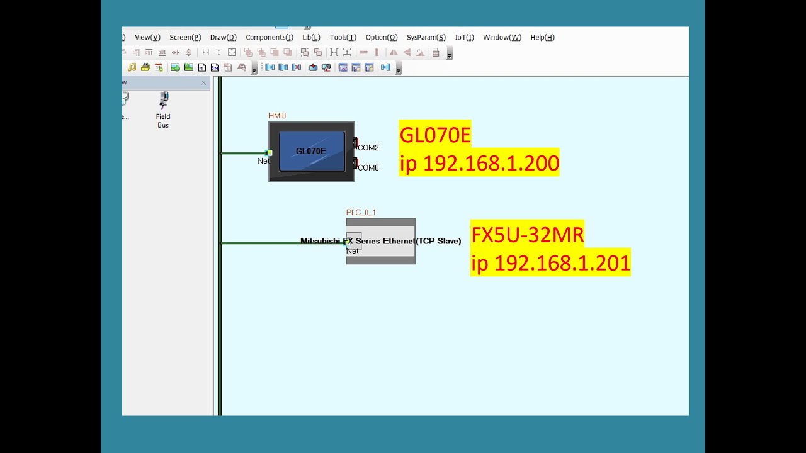Click the equal vertical spacing icon
The height and width of the screenshot is (453, 806).
(347, 53)
